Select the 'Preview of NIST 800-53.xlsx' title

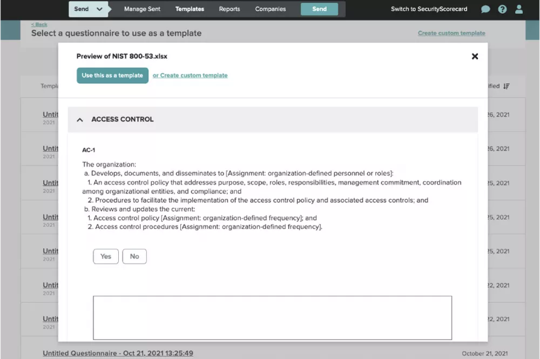(x=122, y=56)
